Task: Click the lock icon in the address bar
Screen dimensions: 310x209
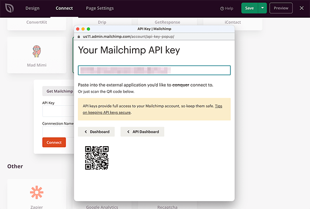Action: (79, 37)
